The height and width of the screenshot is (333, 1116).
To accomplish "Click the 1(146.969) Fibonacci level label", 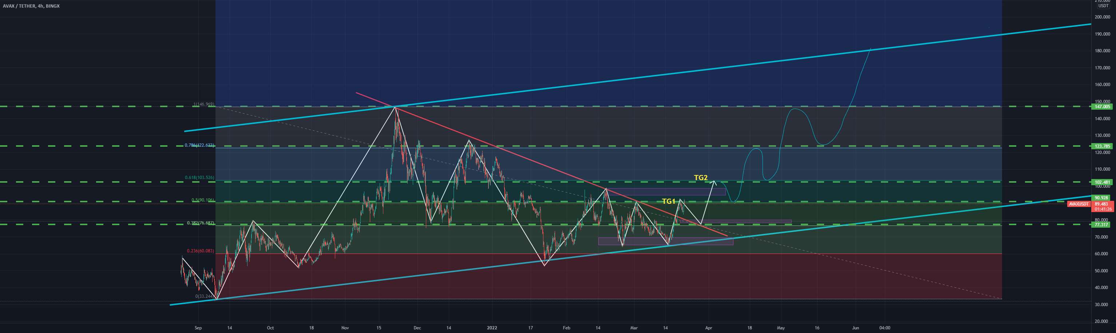I will coord(204,104).
